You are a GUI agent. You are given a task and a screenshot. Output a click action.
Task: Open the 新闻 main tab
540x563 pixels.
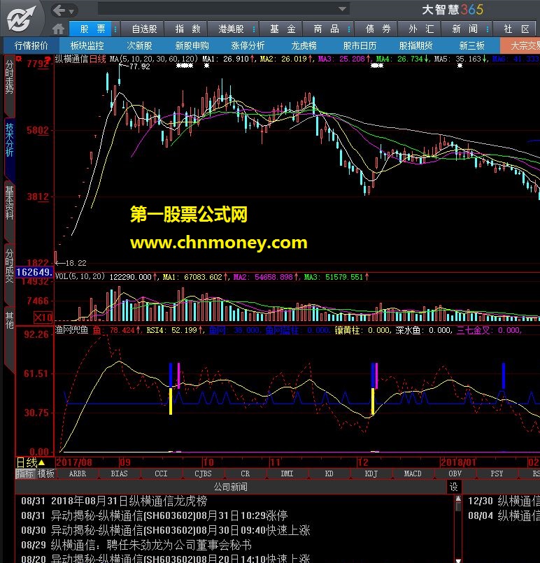(x=464, y=29)
